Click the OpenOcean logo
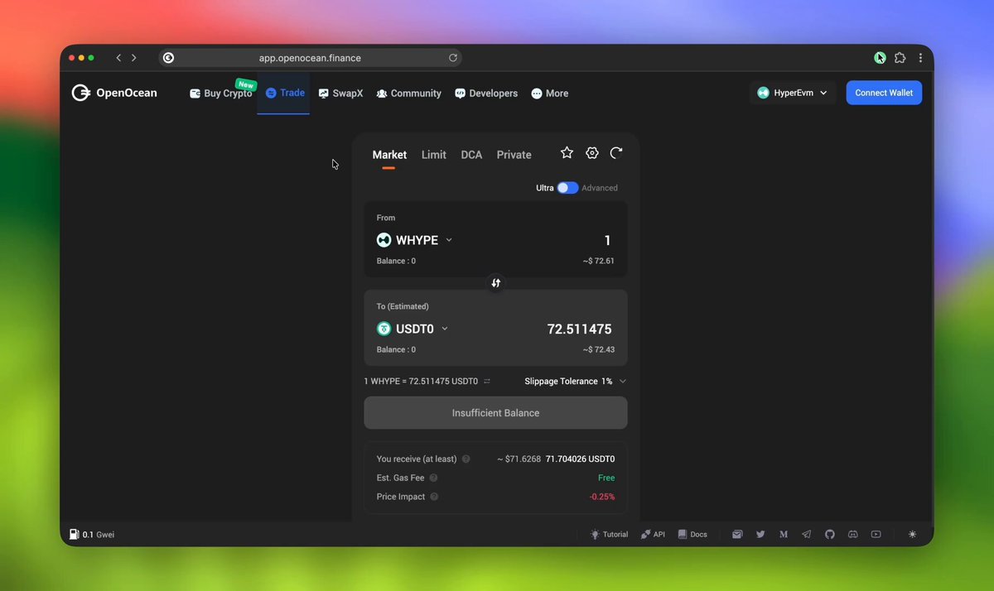The width and height of the screenshot is (994, 591). coord(114,93)
